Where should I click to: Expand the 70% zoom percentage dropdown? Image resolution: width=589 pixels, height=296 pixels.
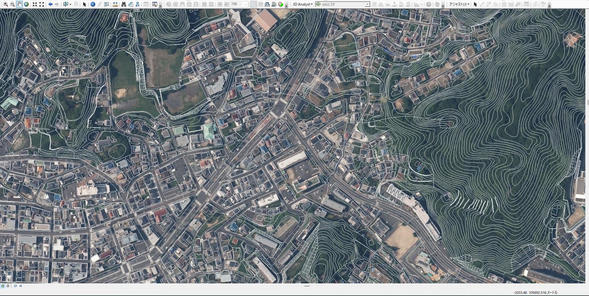245,4
